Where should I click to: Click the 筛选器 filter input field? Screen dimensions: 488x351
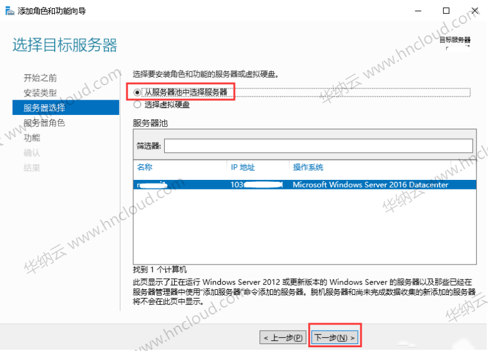pos(318,146)
